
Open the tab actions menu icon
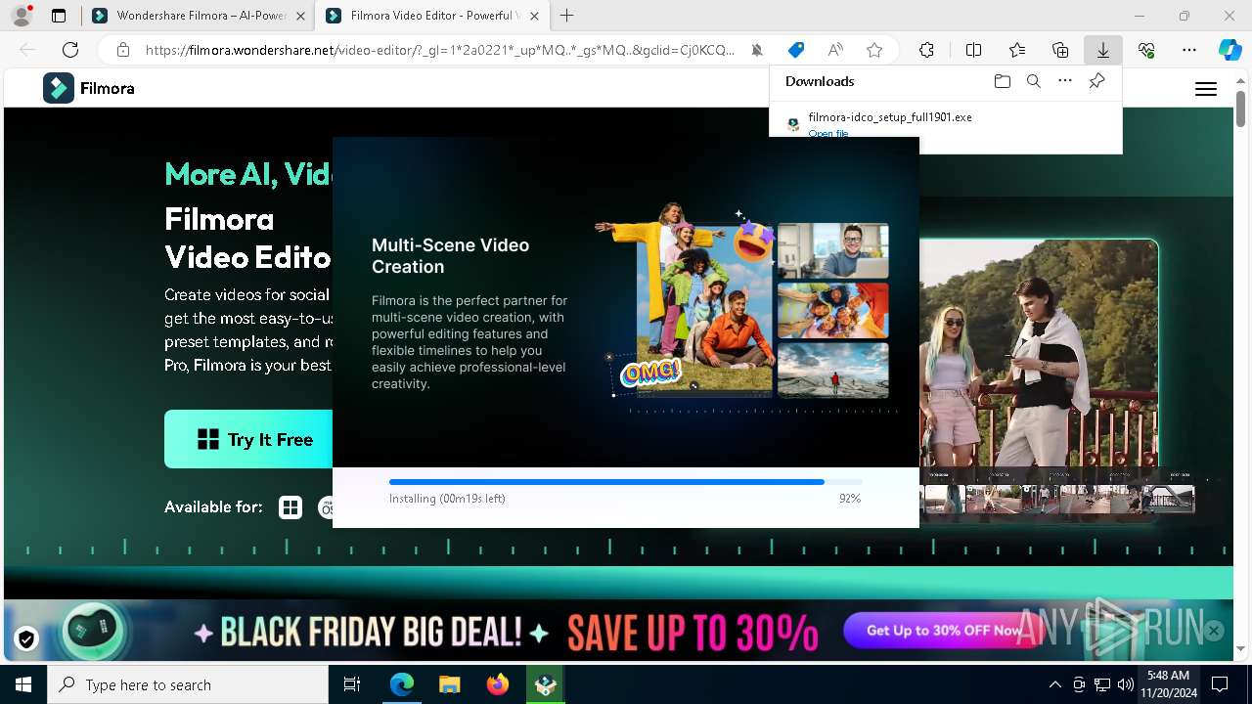coord(59,16)
